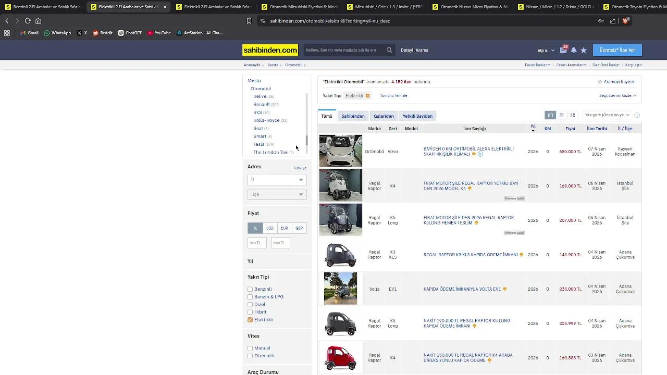This screenshot has height=375, width=667.
Task: Remove the Elektrikli filter chip with its x
Action: click(367, 96)
